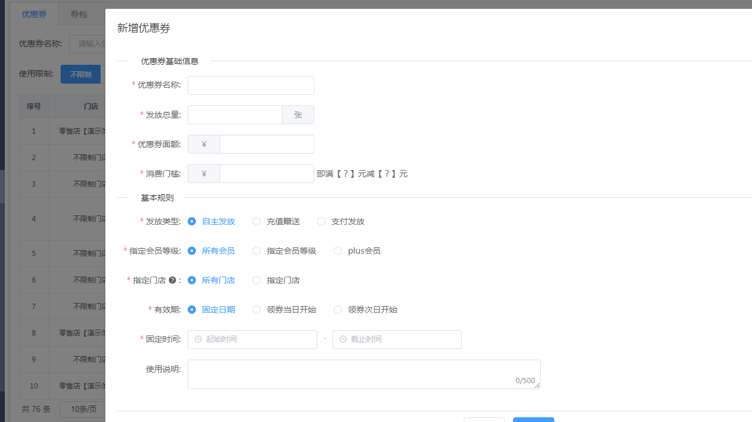Open the 截止时间 date picker
This screenshot has height=422, width=752.
pos(397,340)
